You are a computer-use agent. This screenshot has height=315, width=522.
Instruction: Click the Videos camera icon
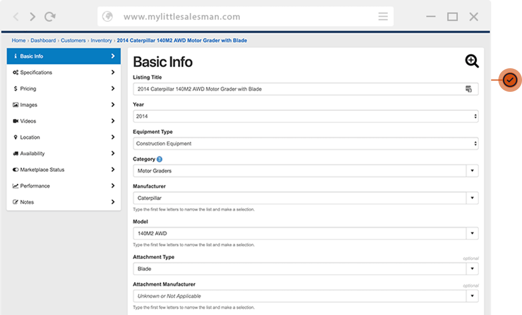tap(15, 121)
